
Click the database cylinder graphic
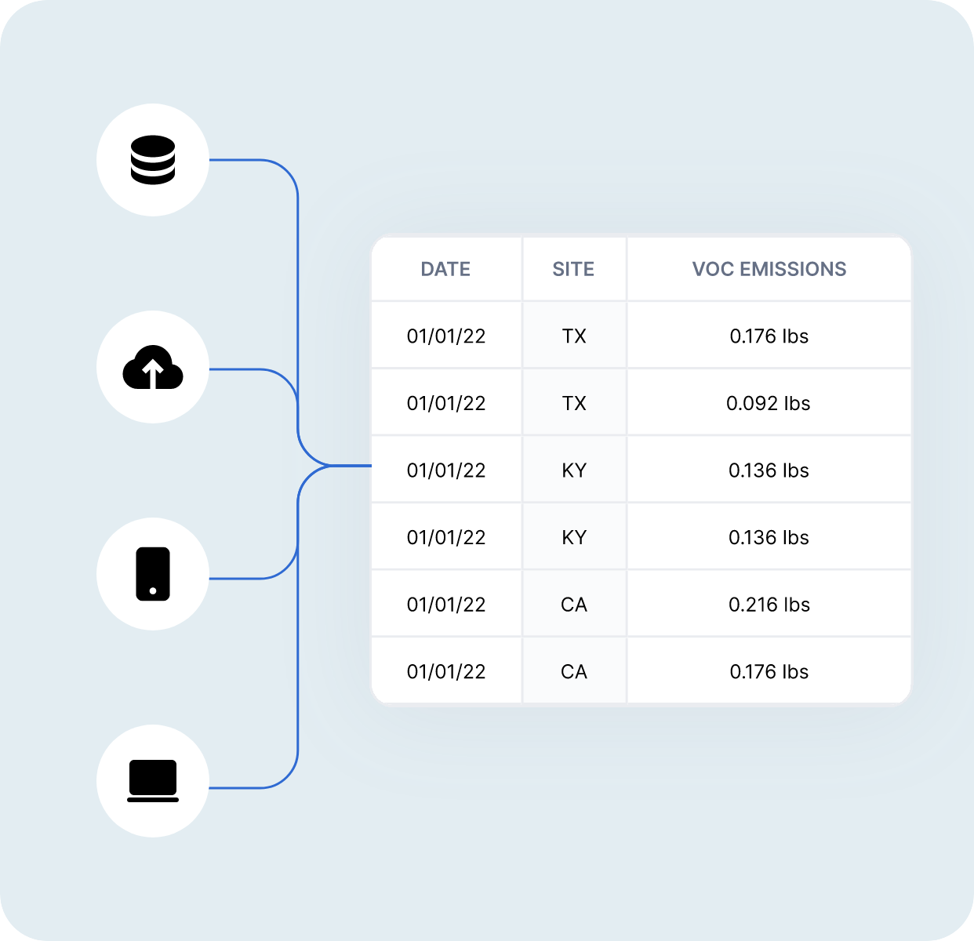tap(153, 159)
